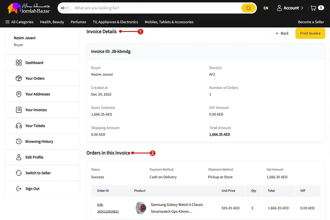Click the Your Orders box icon
This screenshot has width=330, height=220.
[x=19, y=78]
